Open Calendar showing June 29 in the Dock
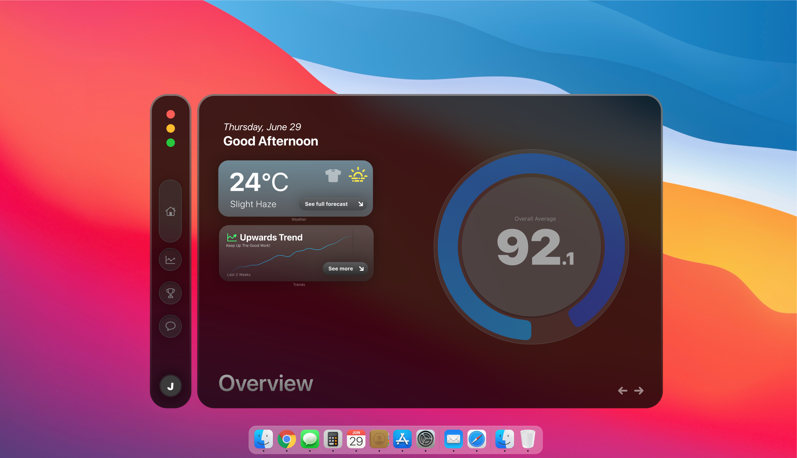This screenshot has height=458, width=797. click(356, 440)
